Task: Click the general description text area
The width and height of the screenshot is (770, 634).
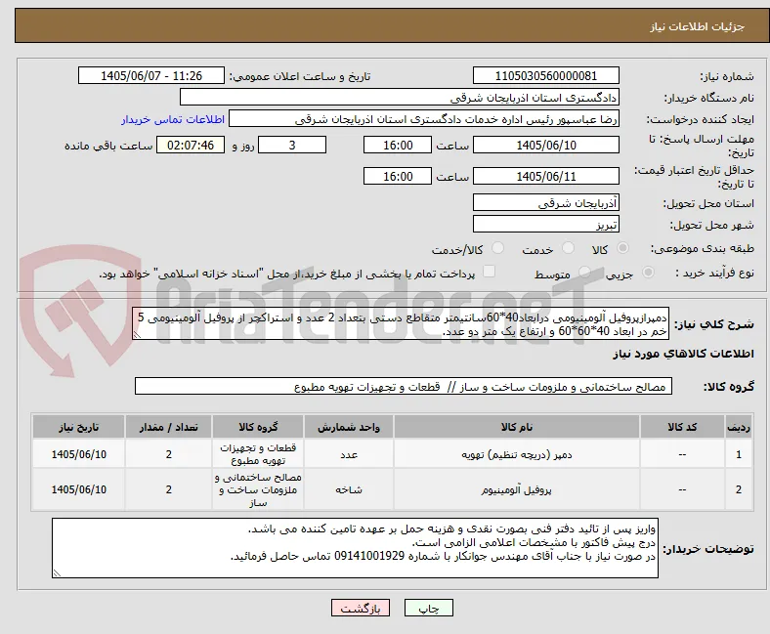Action: [x=401, y=324]
